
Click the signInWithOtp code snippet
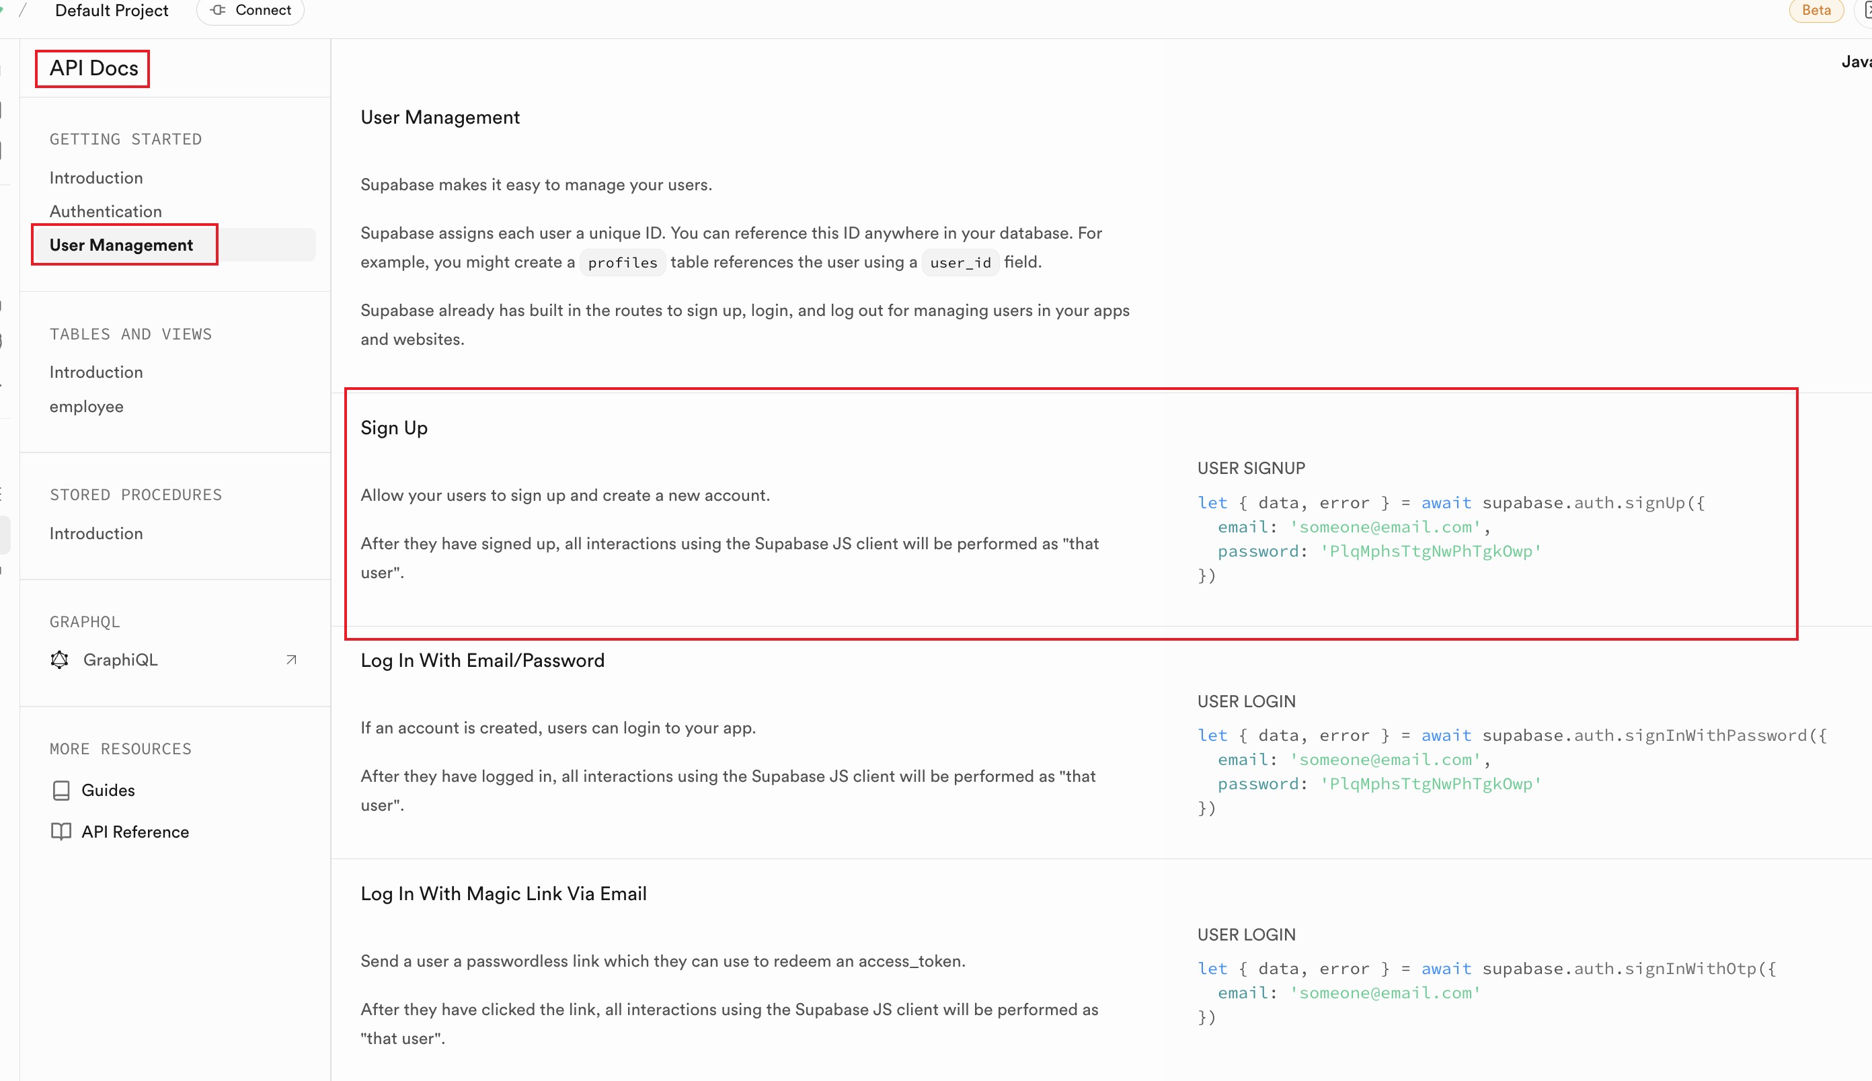1486,993
